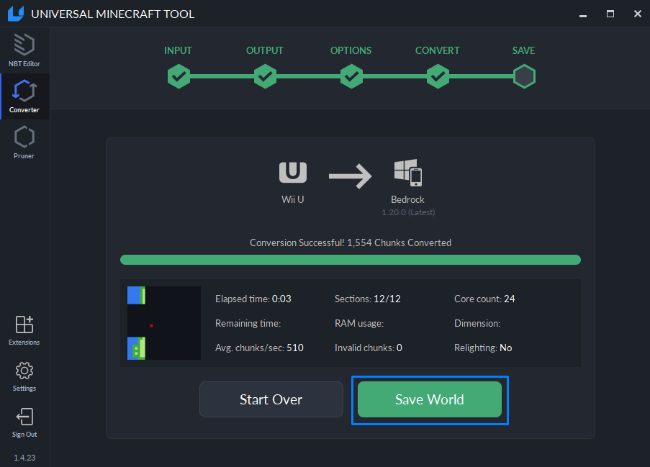Click the 'Elapsed time: 0:03' value
This screenshot has width=650, height=467.
pos(253,299)
